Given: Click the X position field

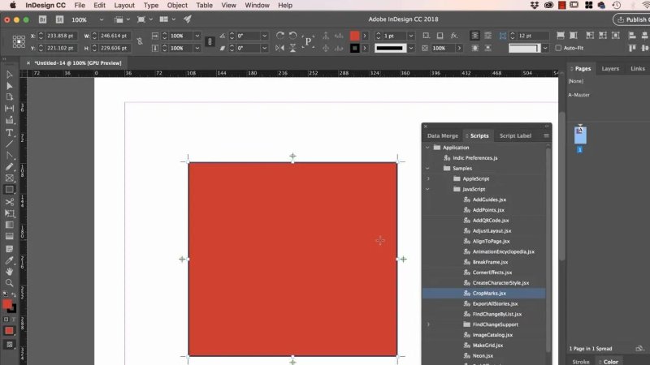Looking at the screenshot, I should (x=60, y=36).
